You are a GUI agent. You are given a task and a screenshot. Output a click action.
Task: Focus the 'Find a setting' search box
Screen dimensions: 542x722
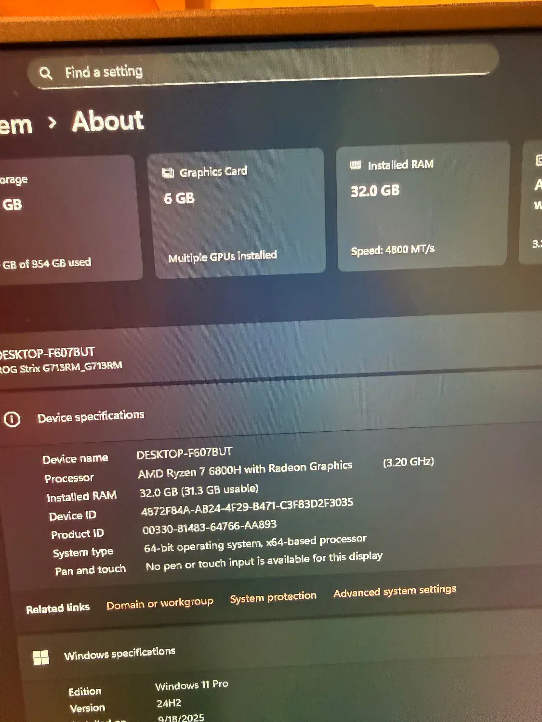tap(263, 66)
